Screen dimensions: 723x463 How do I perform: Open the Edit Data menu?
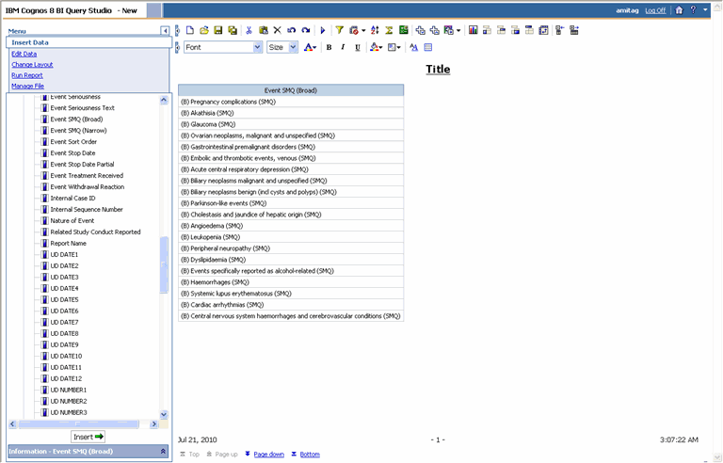24,54
